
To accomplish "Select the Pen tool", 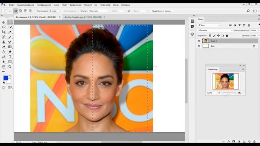I will point(4,57).
